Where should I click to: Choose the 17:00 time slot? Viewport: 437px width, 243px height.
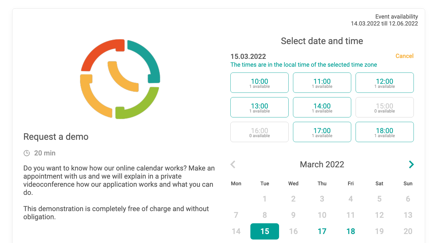coord(322,132)
